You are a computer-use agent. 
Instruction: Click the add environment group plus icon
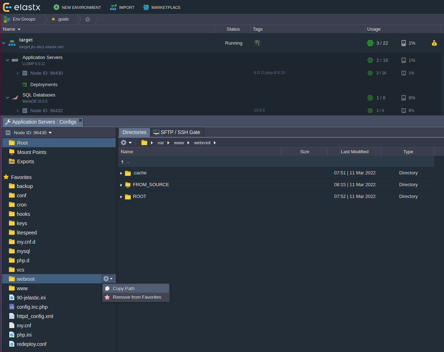tap(88, 19)
